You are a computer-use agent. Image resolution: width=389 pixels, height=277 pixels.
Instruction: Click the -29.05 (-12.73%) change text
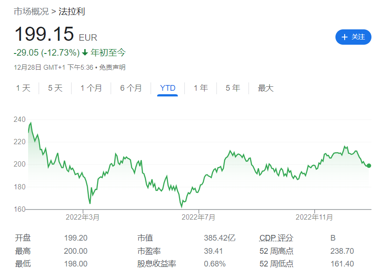pos(47,53)
